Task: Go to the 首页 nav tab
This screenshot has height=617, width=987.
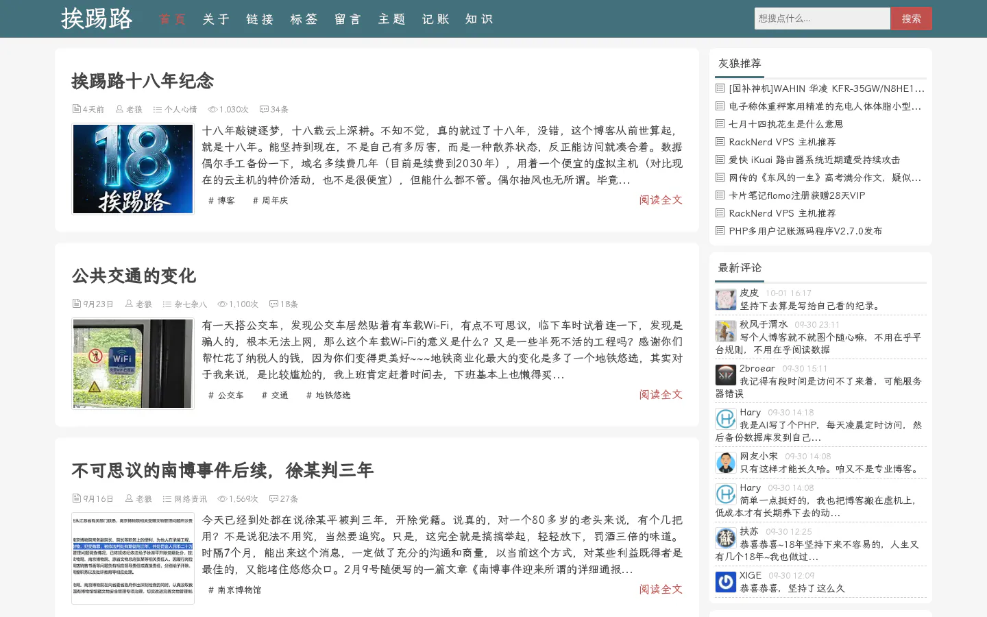Action: coord(172,19)
